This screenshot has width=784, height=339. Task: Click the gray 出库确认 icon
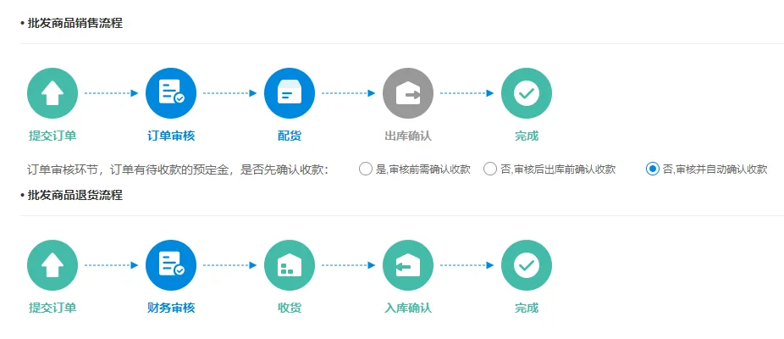pos(408,93)
